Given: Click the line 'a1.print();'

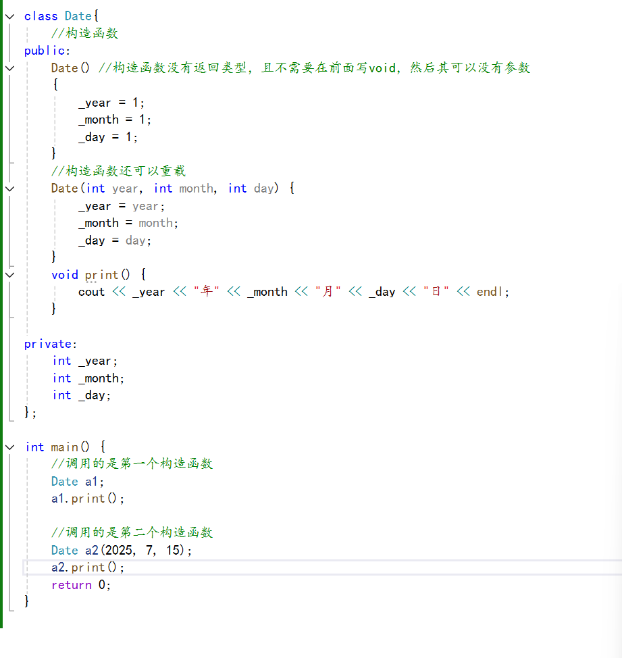Looking at the screenshot, I should tap(88, 499).
